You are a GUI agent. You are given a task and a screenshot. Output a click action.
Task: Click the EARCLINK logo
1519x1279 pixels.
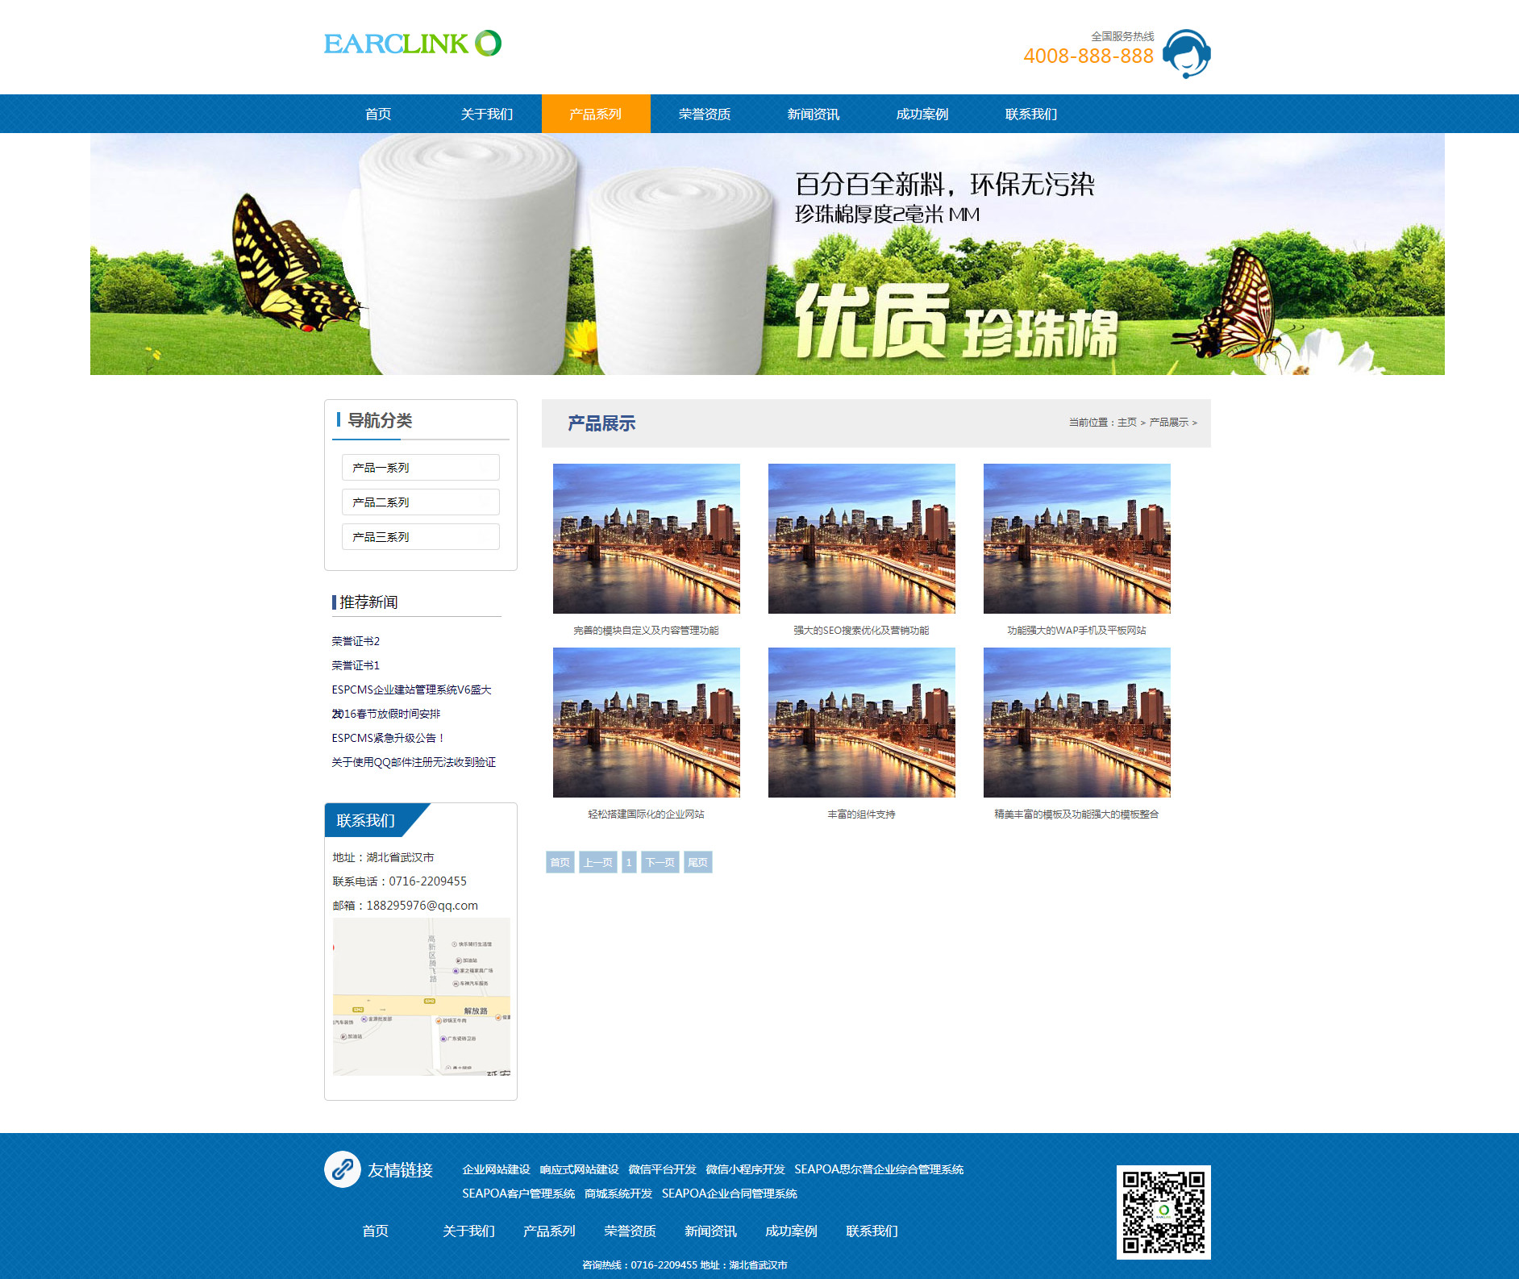click(412, 44)
